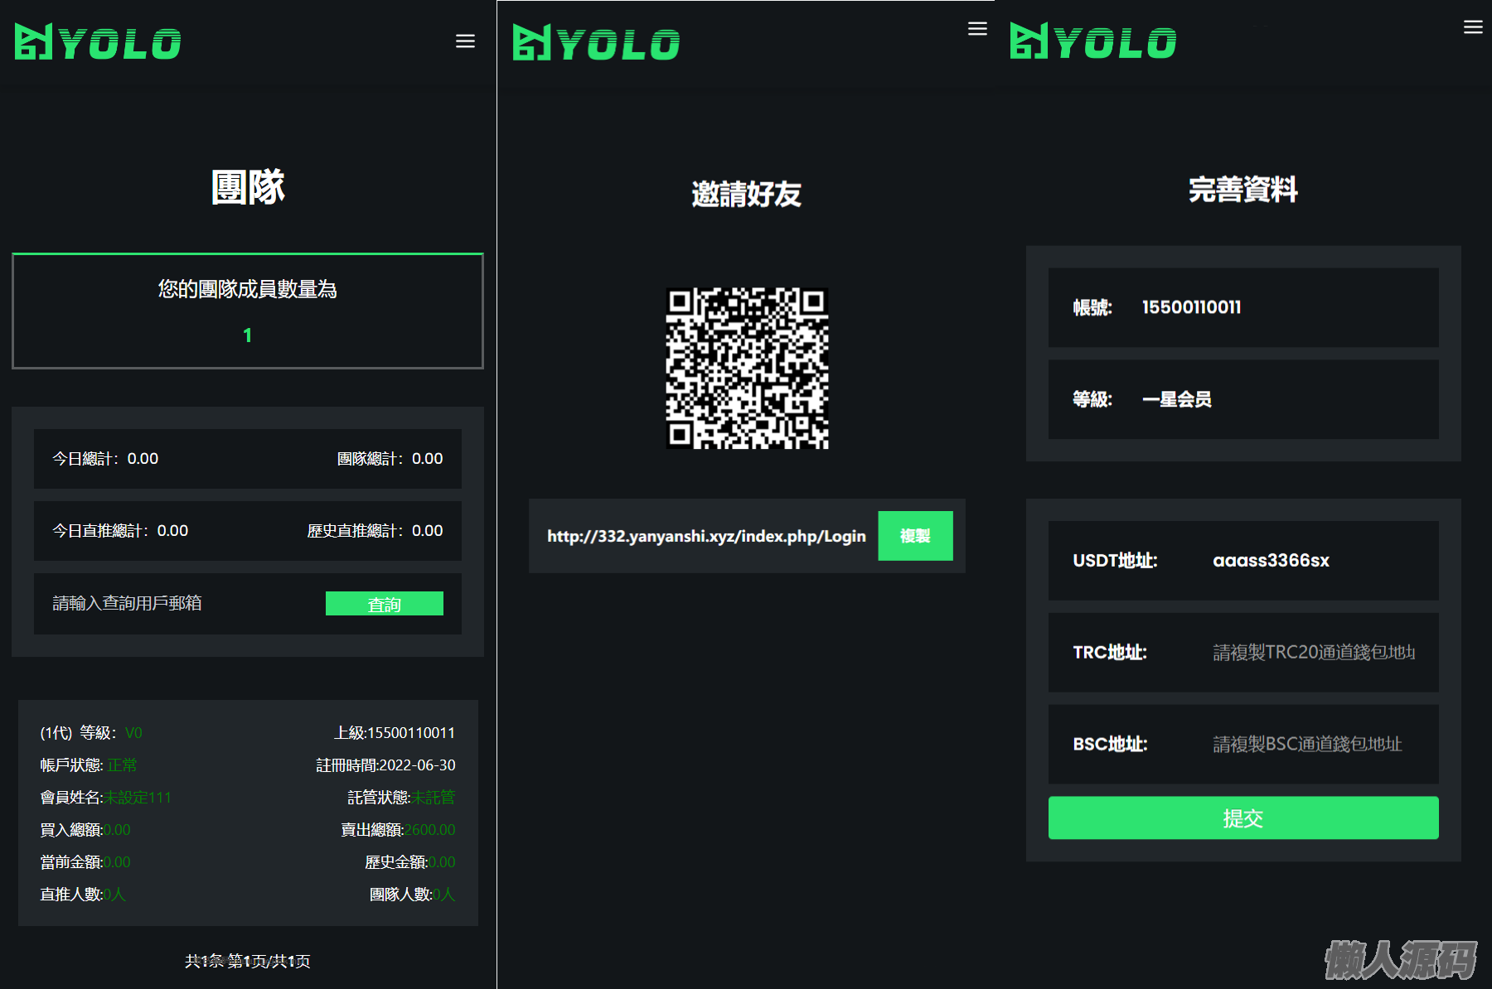
Task: Click the 等級: label in 完善資料
Action: click(x=1092, y=399)
